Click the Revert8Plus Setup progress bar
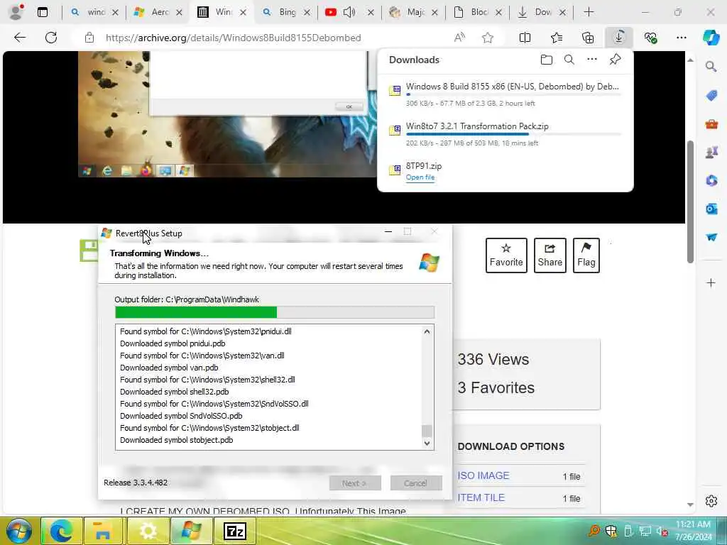The image size is (727, 545). (275, 312)
